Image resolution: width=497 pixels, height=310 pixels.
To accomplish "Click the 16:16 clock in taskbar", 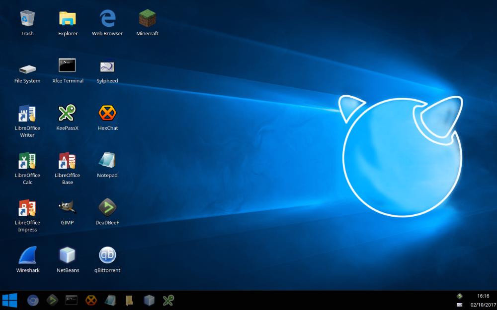I will [483, 296].
